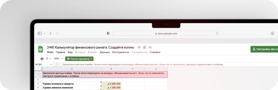Click the select-all corner cell
Screen dimensions: 278x90
click(x=38, y=69)
